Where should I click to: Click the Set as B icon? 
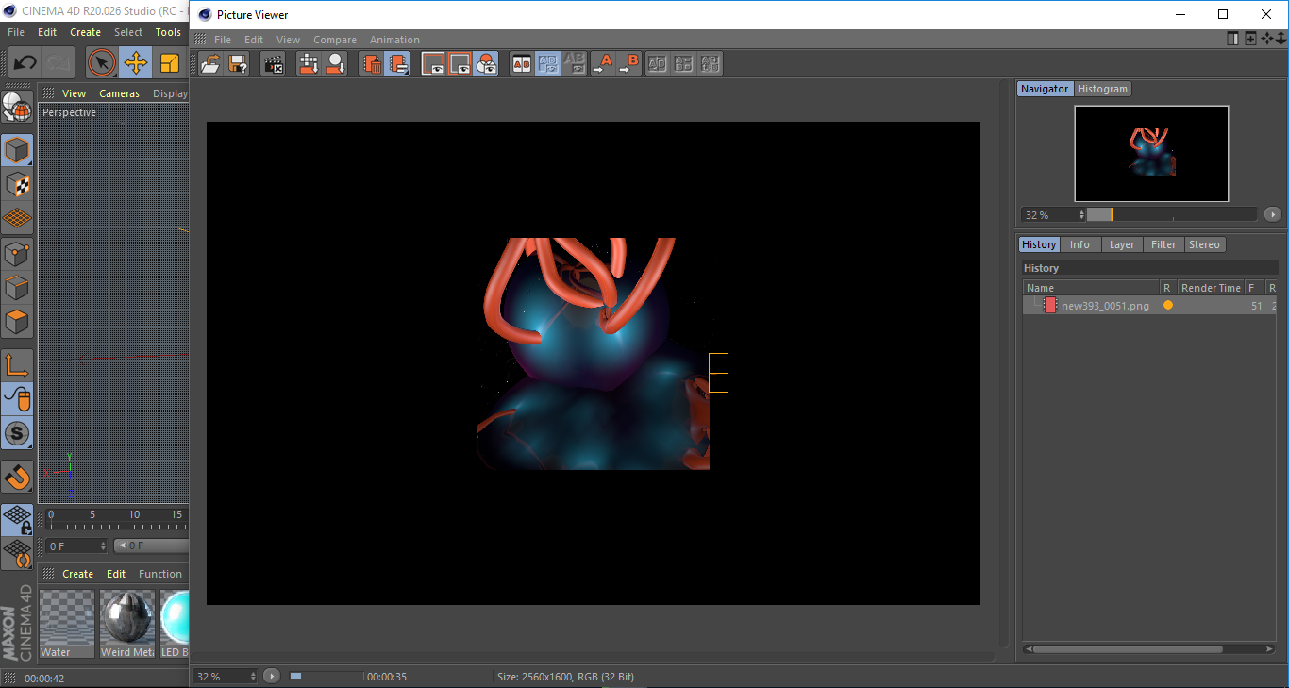point(628,64)
